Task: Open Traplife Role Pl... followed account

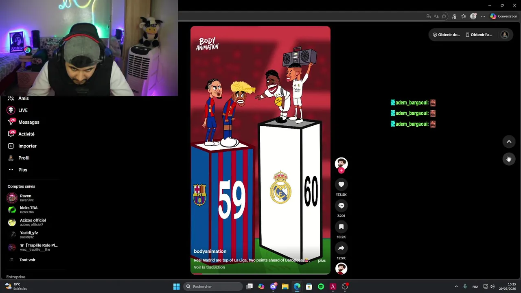Action: tap(38, 247)
